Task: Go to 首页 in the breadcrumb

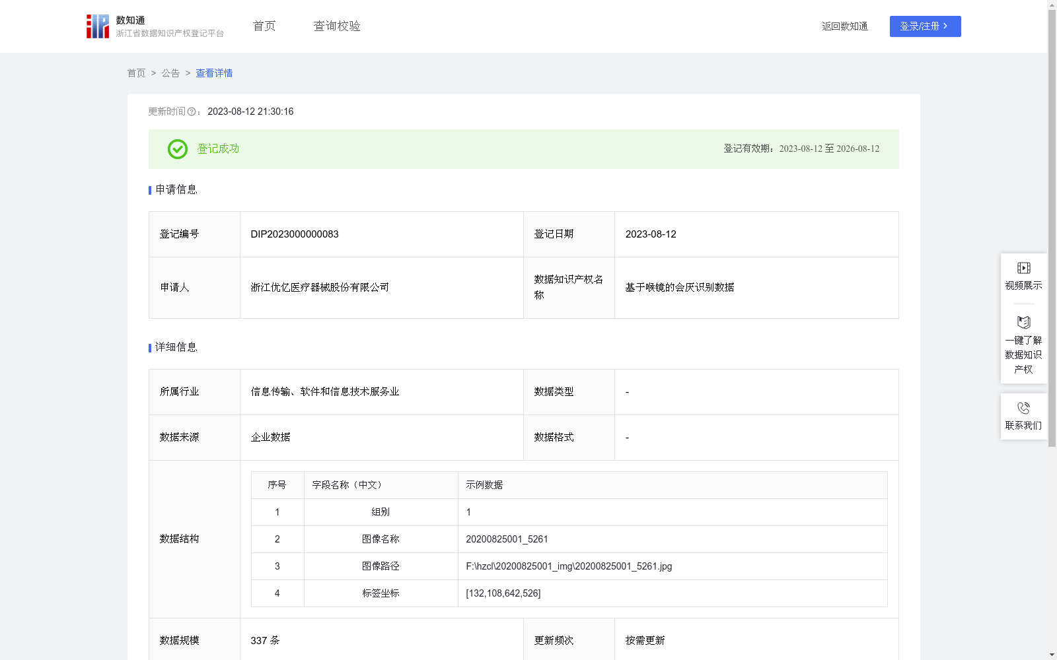Action: tap(136, 73)
